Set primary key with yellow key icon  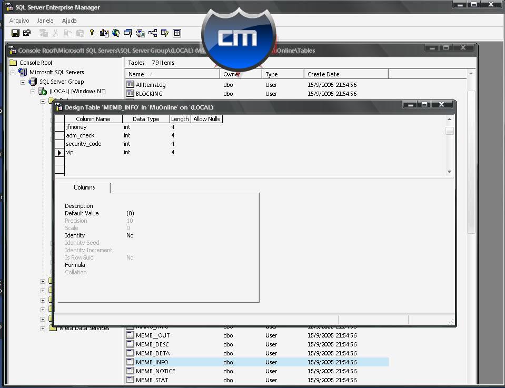point(92,33)
